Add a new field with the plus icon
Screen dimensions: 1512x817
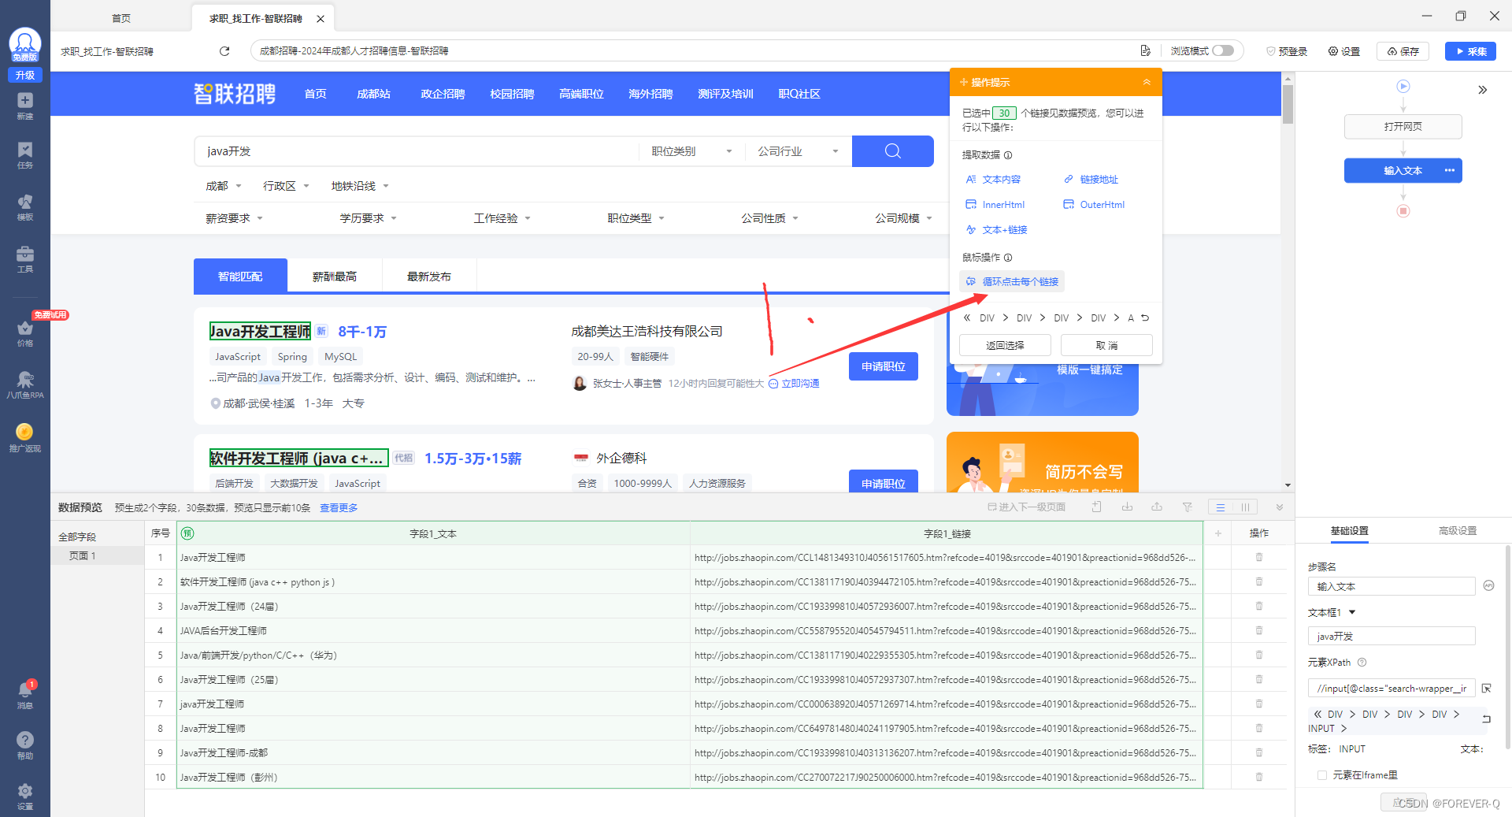tap(1217, 533)
